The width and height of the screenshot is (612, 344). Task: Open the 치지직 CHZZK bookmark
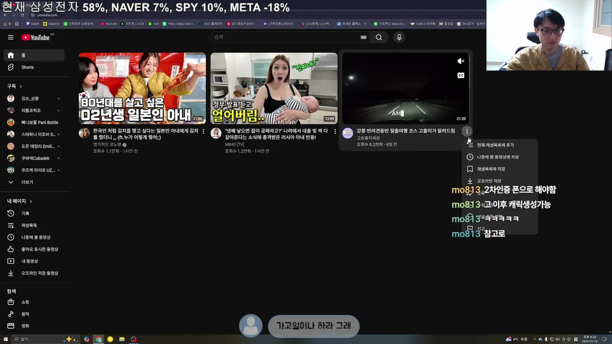click(133, 23)
